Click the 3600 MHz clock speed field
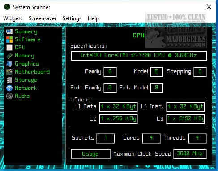 190,154
